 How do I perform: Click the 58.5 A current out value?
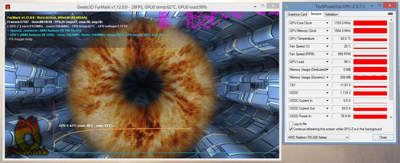(x=342, y=108)
